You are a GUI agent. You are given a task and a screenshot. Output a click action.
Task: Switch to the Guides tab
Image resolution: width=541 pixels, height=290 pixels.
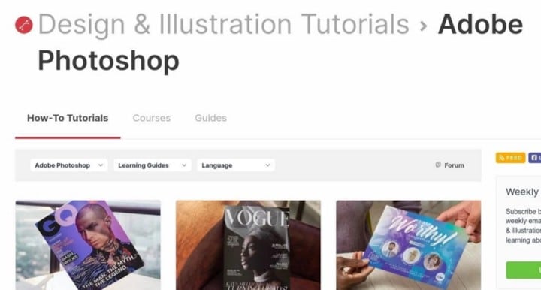[x=211, y=118]
